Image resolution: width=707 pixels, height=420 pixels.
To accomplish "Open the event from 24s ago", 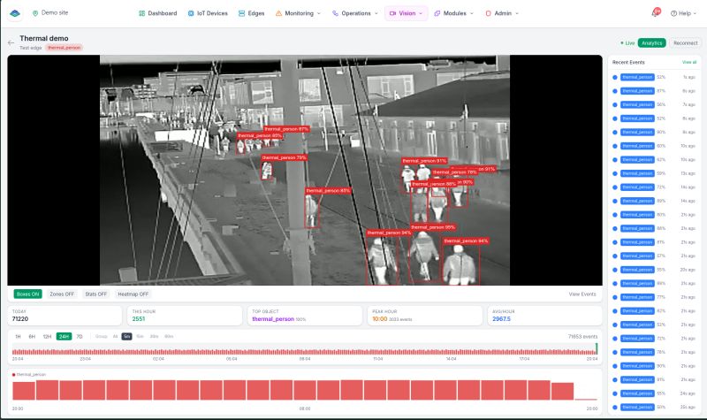I will tap(653, 393).
